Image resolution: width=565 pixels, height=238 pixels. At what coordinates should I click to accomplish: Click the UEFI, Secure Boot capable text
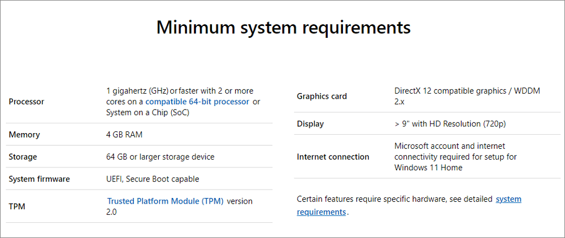[x=153, y=179]
